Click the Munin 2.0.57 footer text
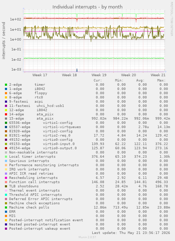The image size is (175, 241). coord(87,237)
